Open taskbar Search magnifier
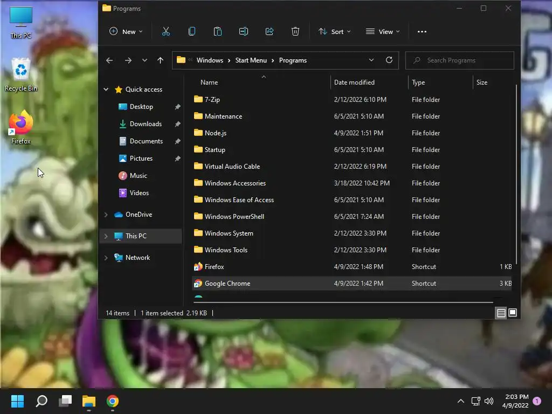 pyautogui.click(x=42, y=401)
